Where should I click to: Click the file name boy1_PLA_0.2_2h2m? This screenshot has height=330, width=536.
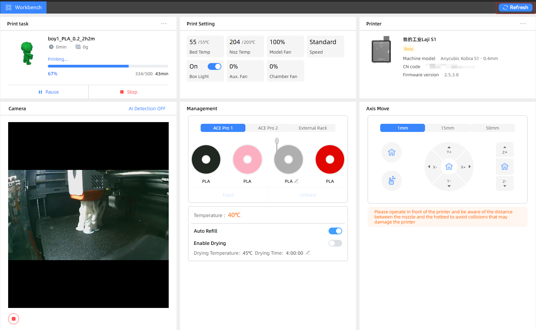71,39
